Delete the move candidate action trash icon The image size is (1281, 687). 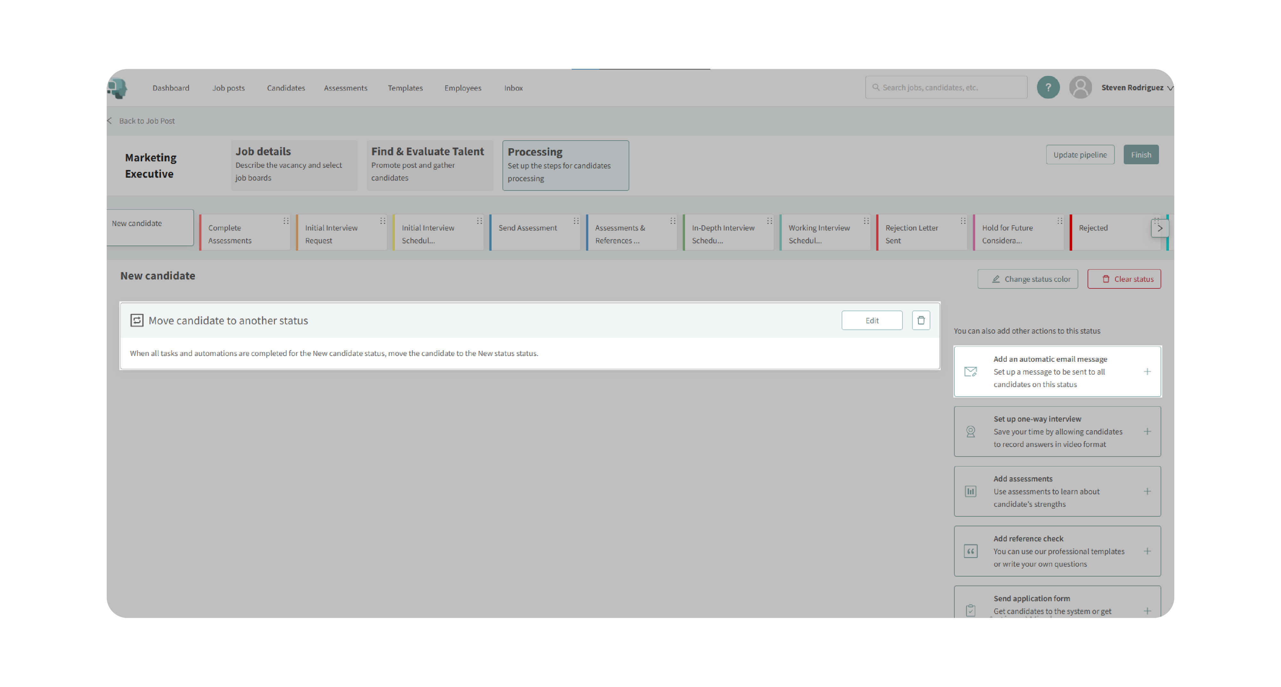(920, 321)
